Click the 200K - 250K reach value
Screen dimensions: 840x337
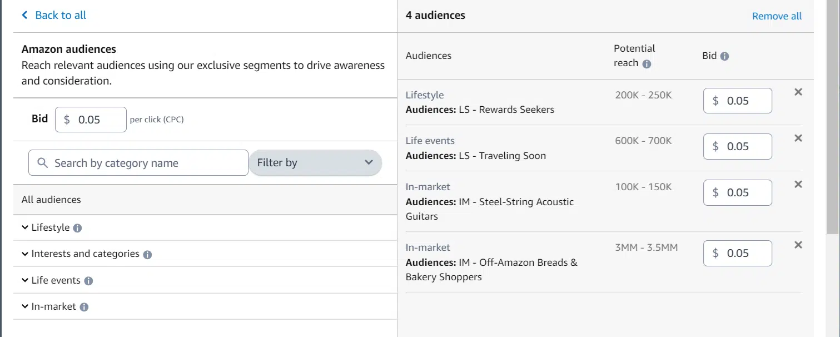(x=643, y=95)
